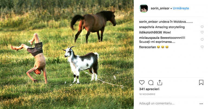Open the snapchris commenter profile

click(147, 27)
